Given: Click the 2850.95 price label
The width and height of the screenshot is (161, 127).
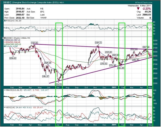Looking at the screenshot, I should 136,60.
